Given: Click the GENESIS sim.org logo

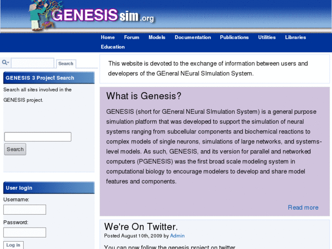Looking at the screenshot, I should [x=92, y=16].
